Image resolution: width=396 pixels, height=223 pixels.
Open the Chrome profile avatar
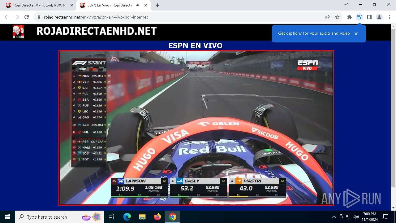tap(379, 17)
